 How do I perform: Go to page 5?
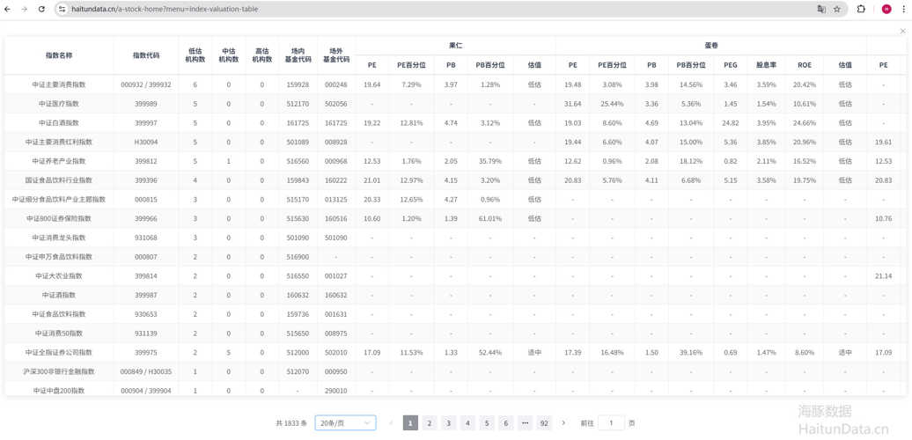487,423
